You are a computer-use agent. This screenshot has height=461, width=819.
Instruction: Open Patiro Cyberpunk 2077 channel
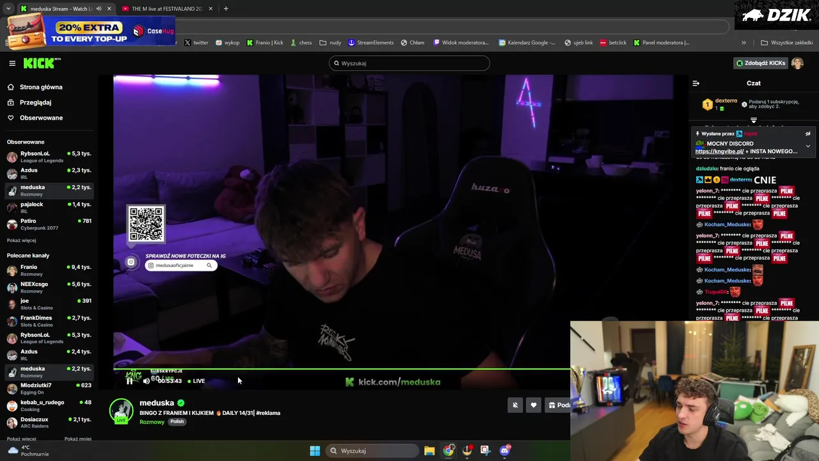pyautogui.click(x=49, y=224)
